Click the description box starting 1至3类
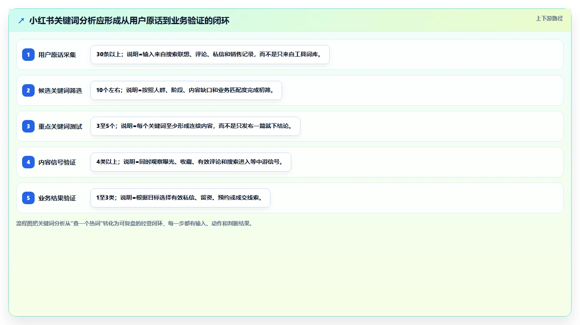The image size is (580, 325). (180, 198)
